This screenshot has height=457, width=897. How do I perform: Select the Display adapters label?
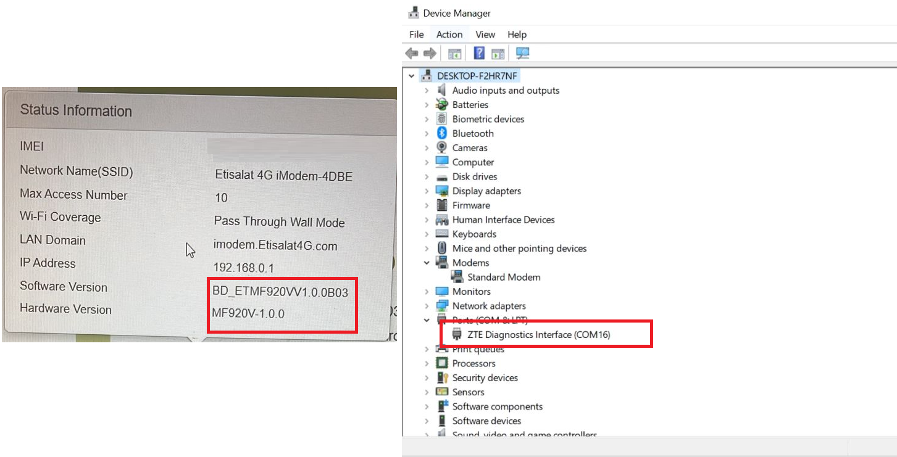[486, 191]
